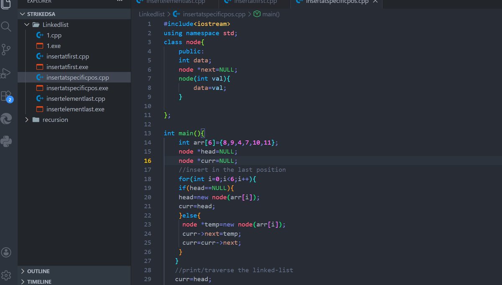Viewport: 502px width, 285px height.
Task: Collapse the STRIKEDSA workspace section
Action: (x=74, y=14)
